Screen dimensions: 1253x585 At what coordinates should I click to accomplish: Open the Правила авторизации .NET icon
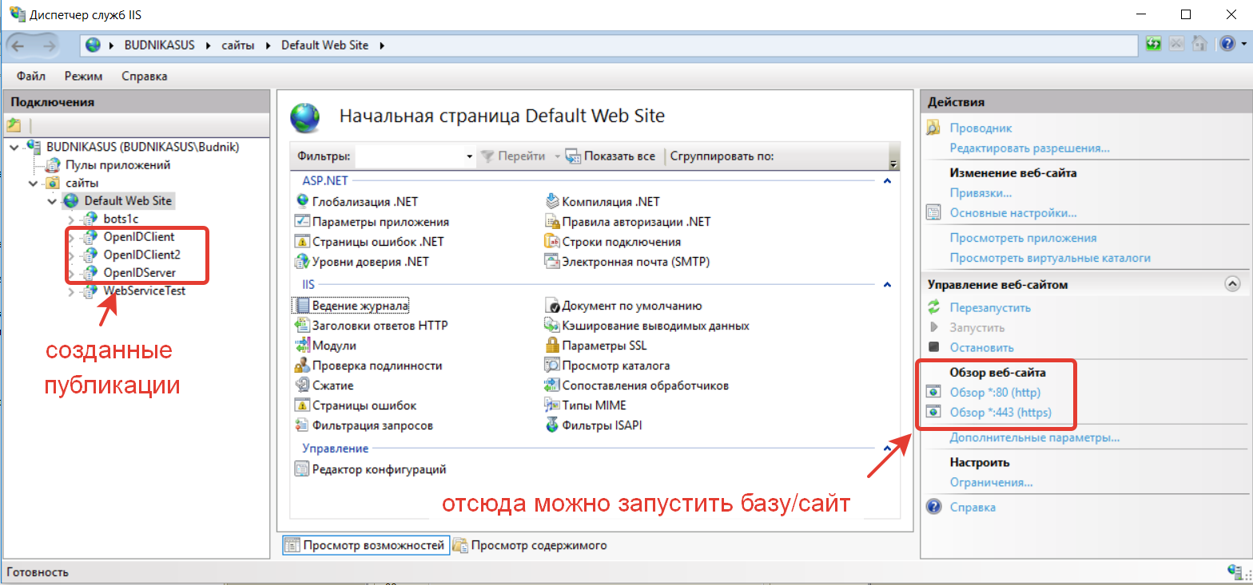point(551,221)
